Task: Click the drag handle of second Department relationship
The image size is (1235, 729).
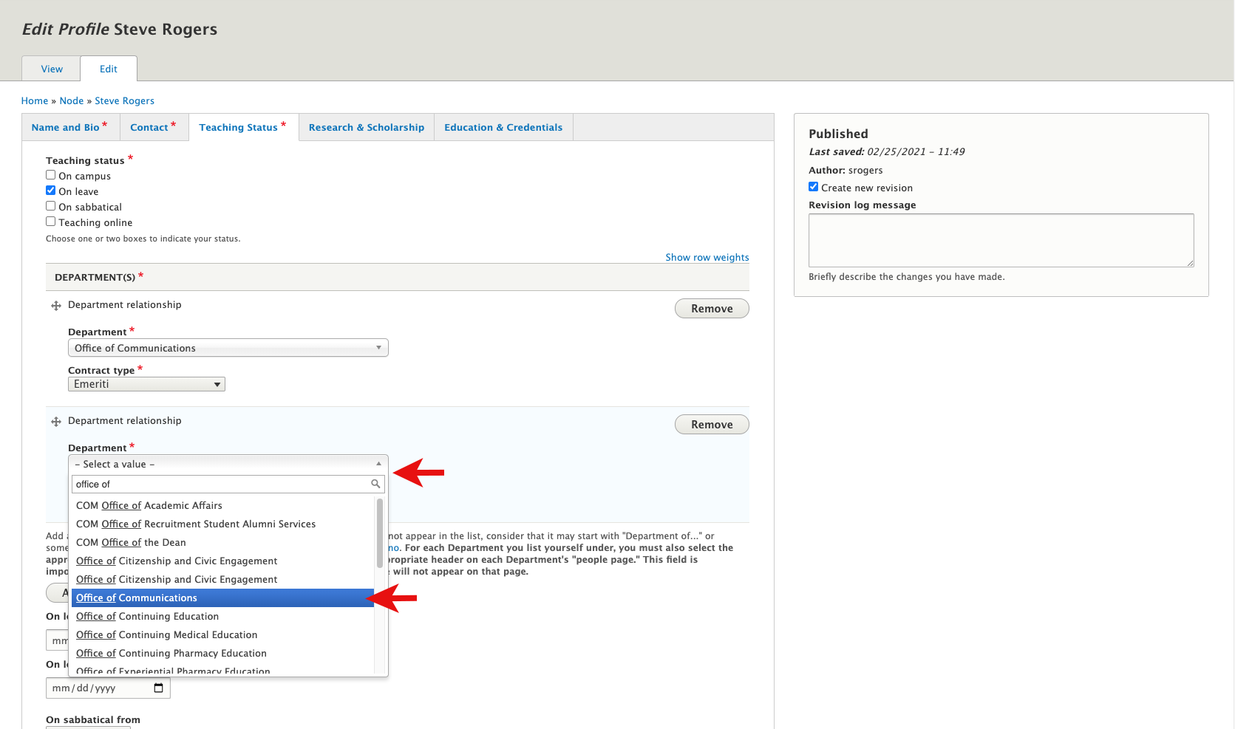Action: coord(56,422)
